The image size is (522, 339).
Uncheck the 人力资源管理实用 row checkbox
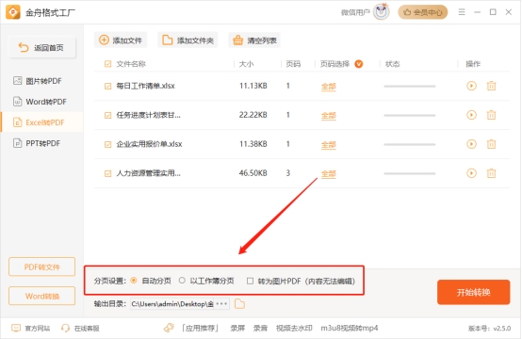coord(107,173)
